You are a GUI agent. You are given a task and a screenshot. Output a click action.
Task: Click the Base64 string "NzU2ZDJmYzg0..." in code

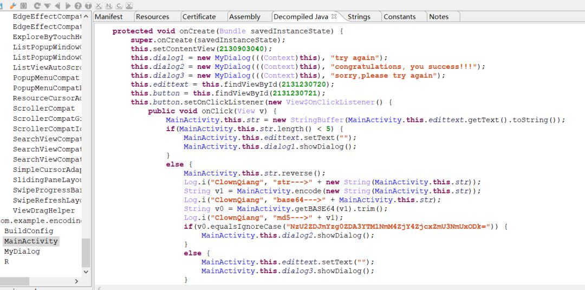coord(388,227)
